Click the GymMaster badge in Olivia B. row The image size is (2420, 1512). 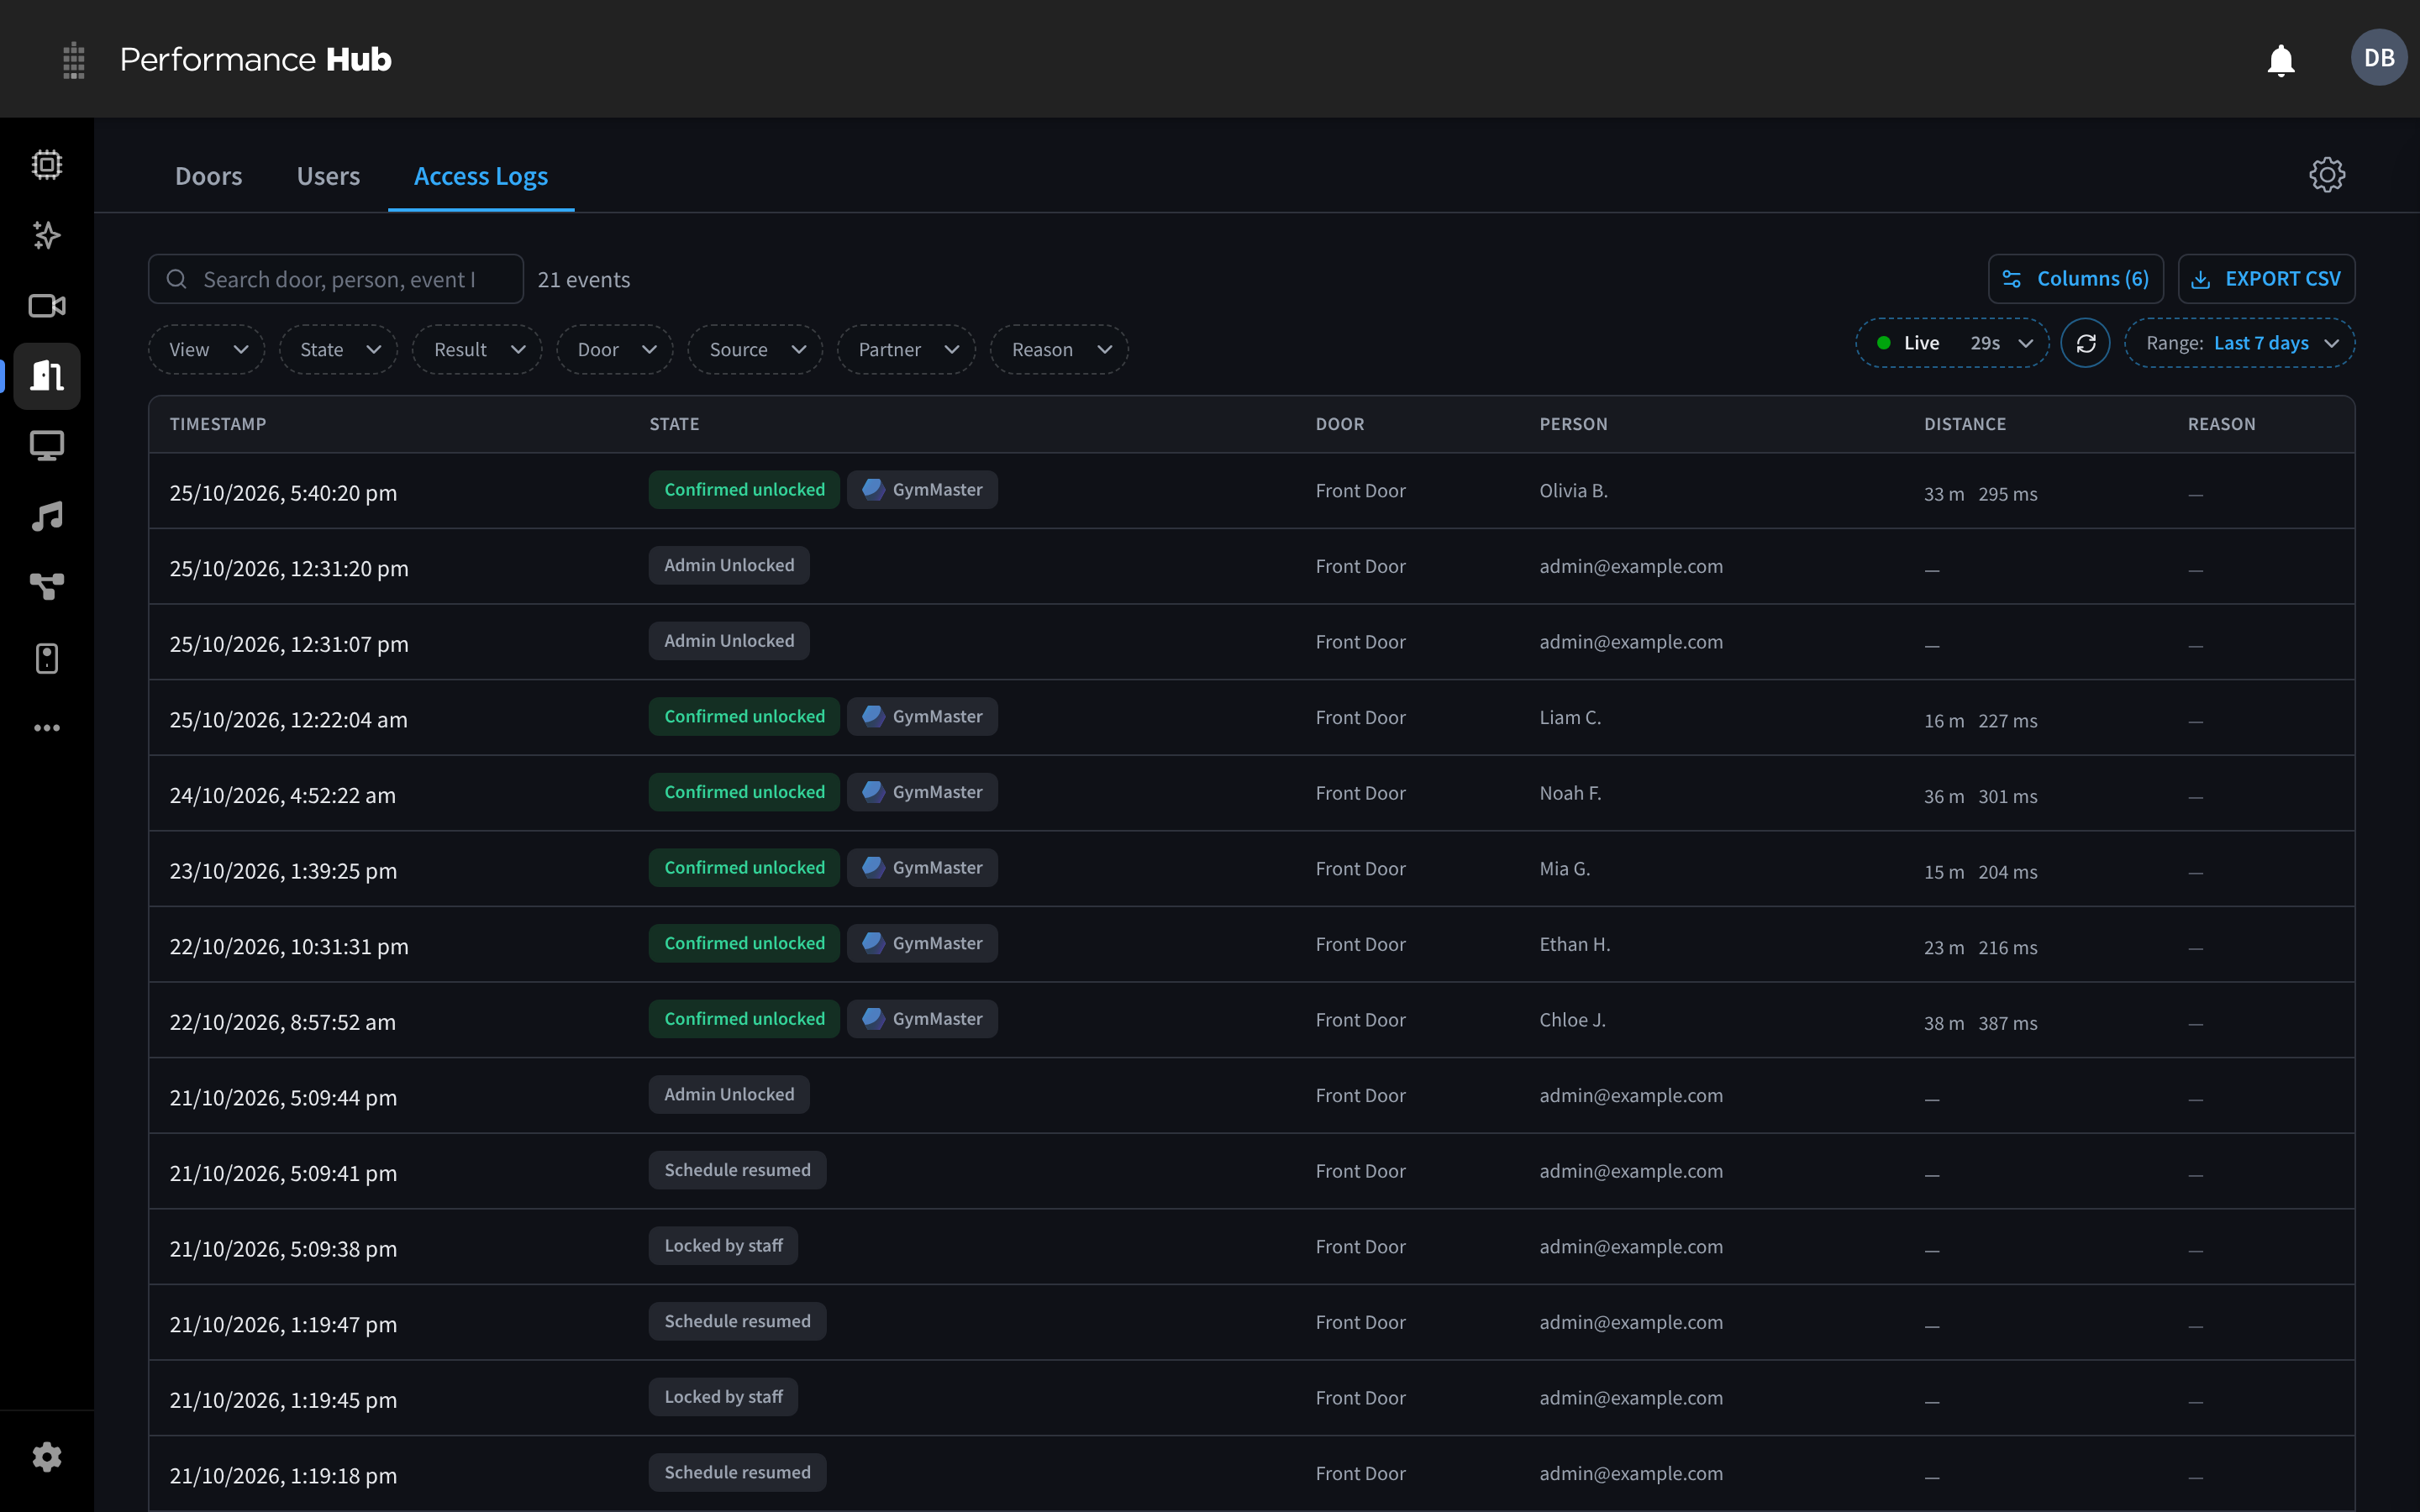pos(922,490)
